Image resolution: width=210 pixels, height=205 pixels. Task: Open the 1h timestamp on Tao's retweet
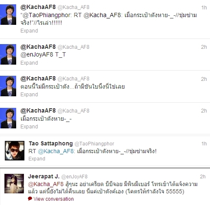coord(204,144)
